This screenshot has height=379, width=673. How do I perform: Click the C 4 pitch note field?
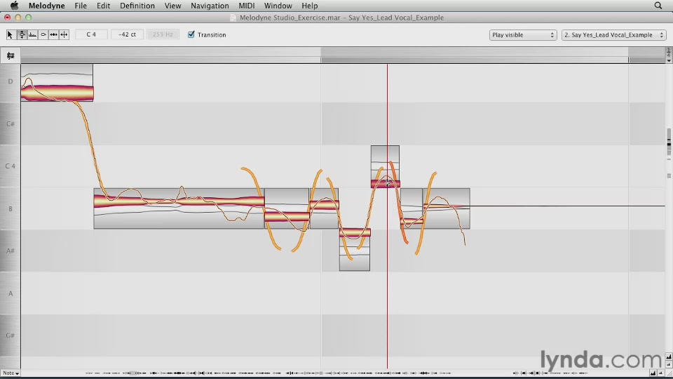(x=91, y=34)
